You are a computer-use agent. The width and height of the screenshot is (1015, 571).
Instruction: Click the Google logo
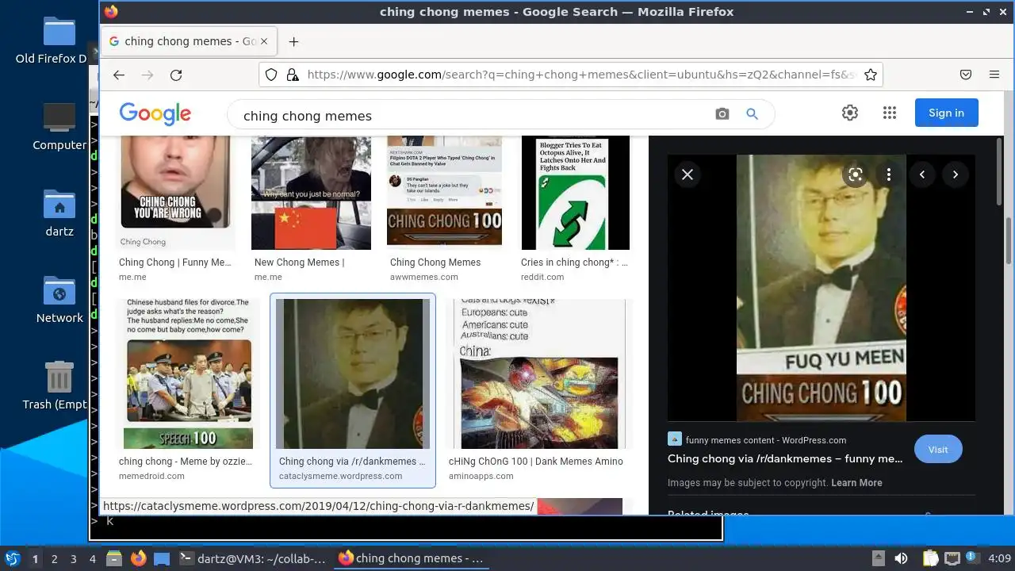[x=155, y=113]
